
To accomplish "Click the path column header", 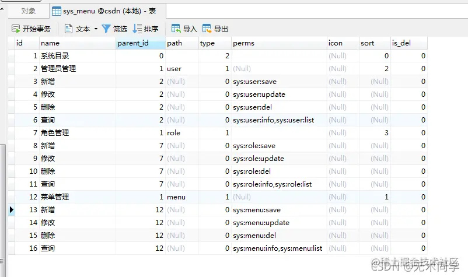I will coord(182,43).
